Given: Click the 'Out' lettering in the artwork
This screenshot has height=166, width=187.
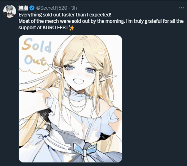Looking at the screenshot, I should [x=35, y=61].
